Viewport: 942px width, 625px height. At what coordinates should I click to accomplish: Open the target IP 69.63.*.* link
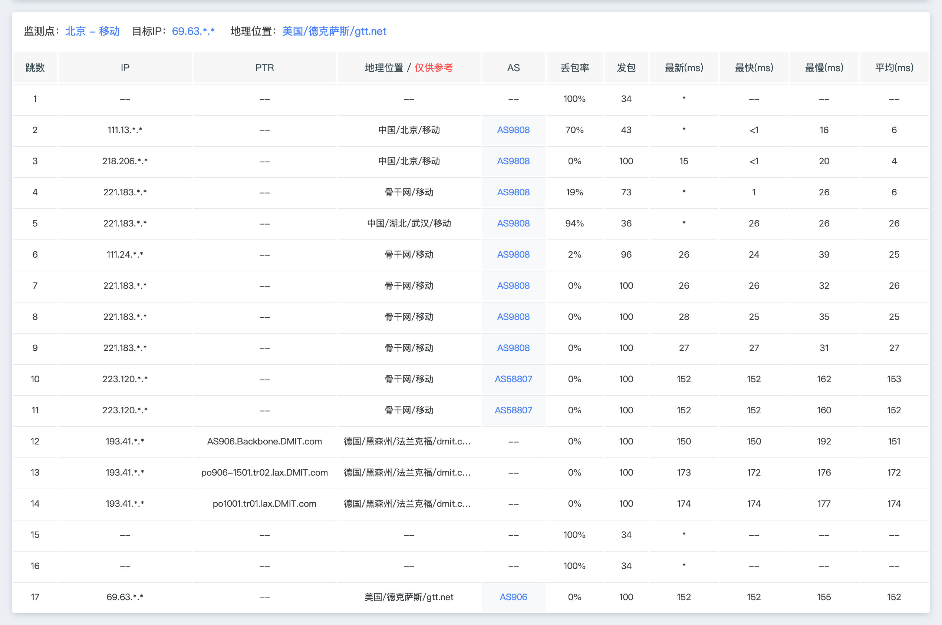pyautogui.click(x=193, y=31)
